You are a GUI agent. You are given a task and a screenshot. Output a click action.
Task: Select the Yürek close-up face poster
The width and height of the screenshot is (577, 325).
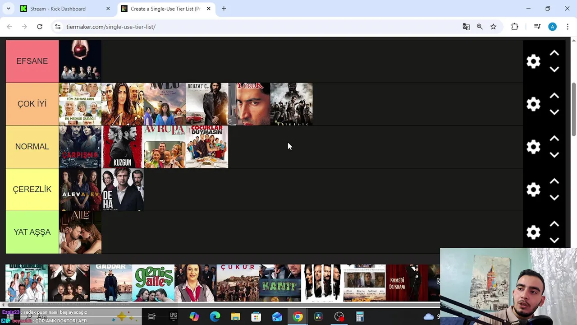point(249,104)
